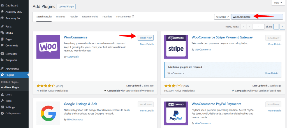
Task: Click the Media sidebar icon
Action: coord(2,33)
